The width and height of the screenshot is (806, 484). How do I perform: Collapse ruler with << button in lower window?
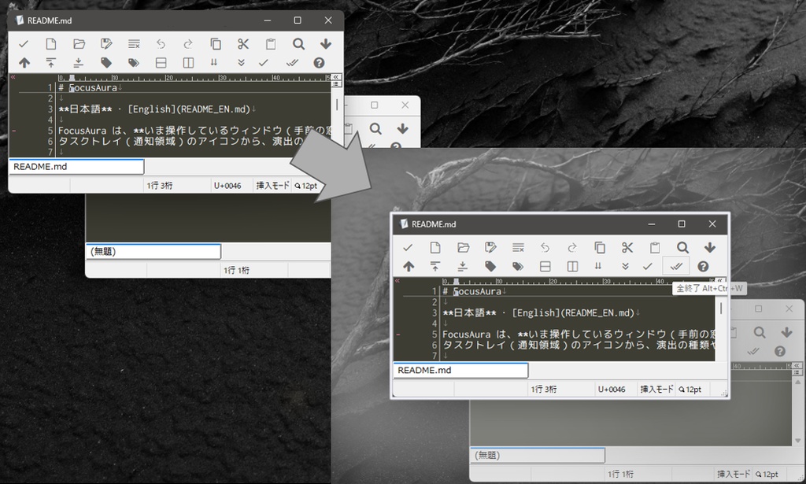[x=719, y=280]
